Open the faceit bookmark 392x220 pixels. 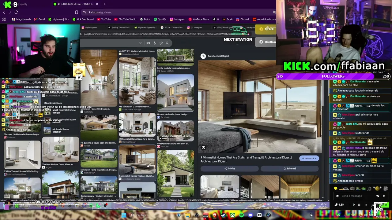point(227,19)
